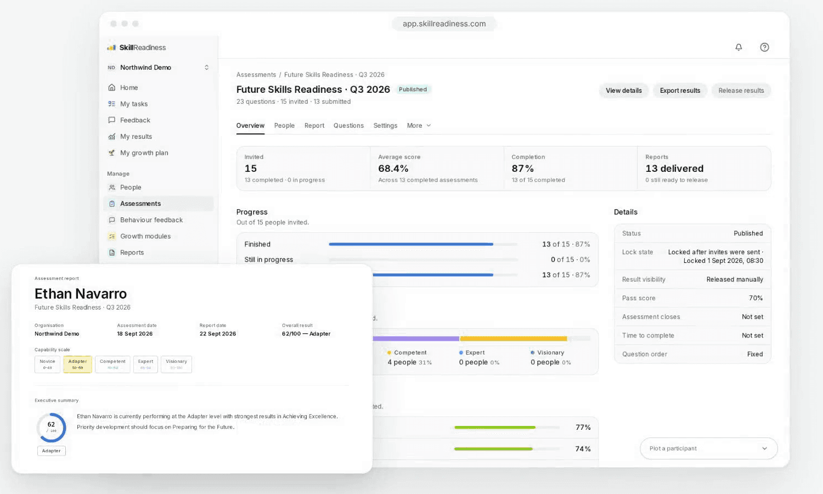Screen dimensions: 823x494
Task: Select the Visionary capability scale box
Action: (176, 364)
